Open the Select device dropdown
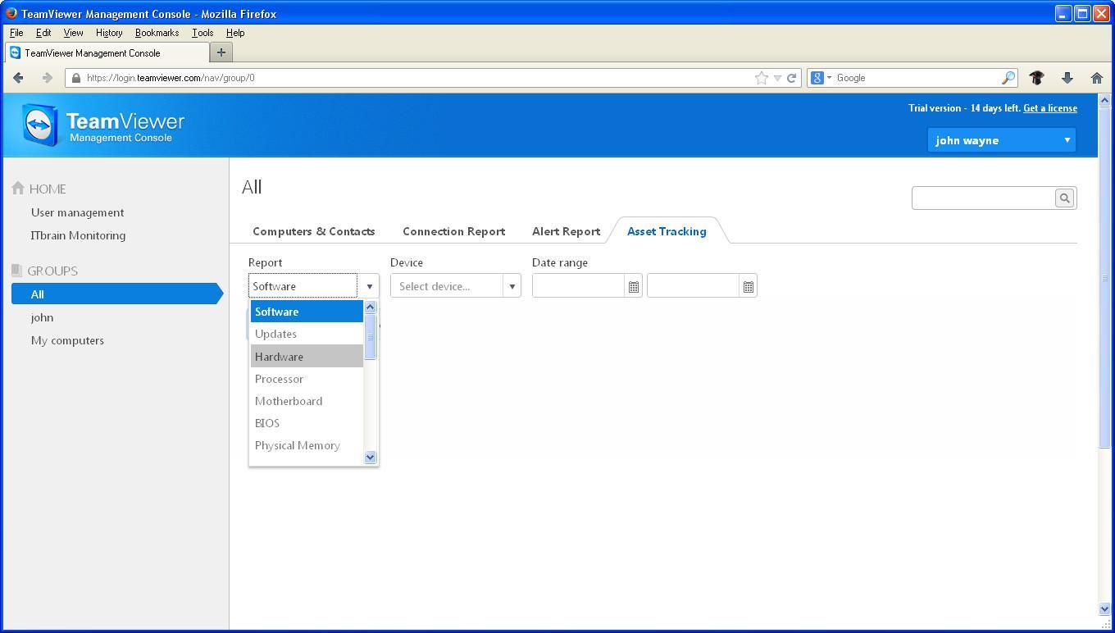The height and width of the screenshot is (633, 1115). click(455, 286)
